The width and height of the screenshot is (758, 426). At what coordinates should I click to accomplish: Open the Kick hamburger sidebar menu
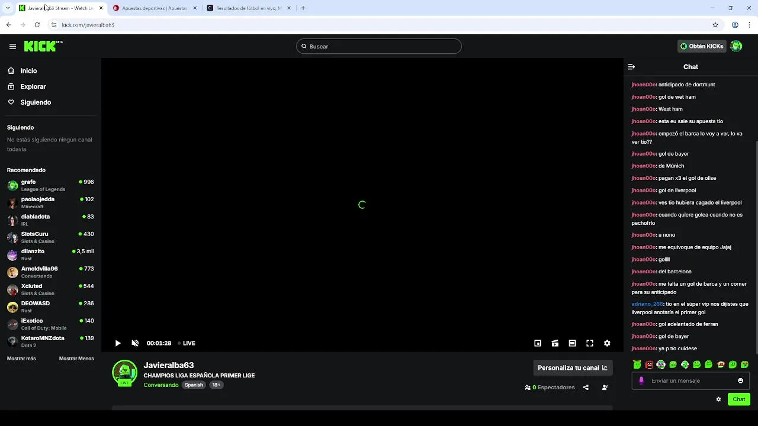12,46
